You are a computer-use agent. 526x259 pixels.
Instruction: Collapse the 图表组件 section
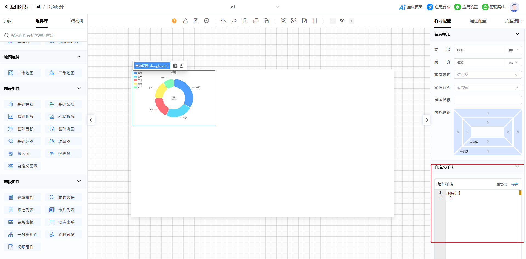pyautogui.click(x=79, y=88)
